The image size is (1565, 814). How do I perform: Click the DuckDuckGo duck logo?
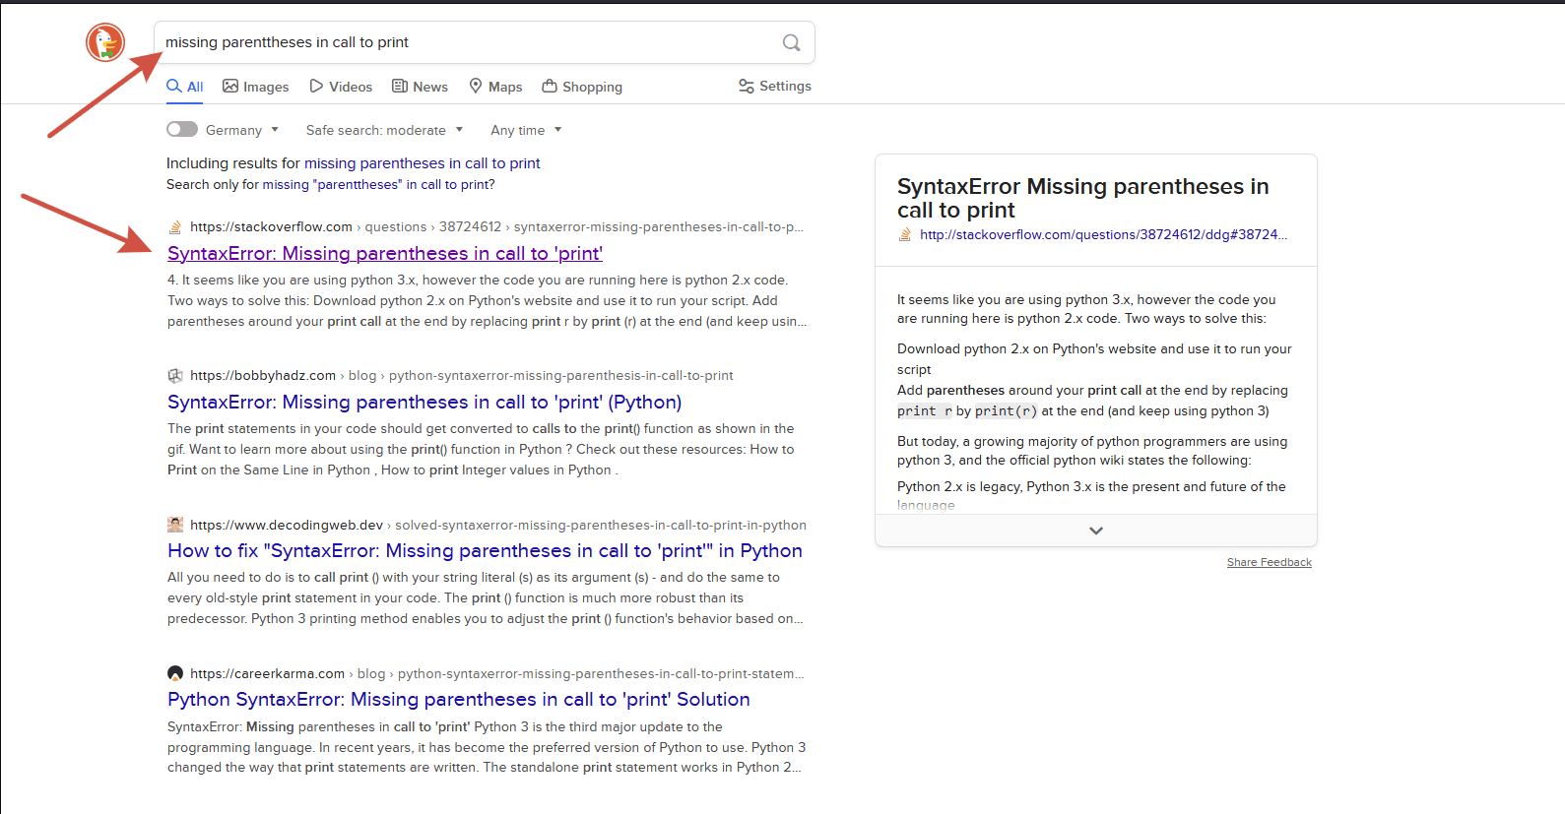click(105, 42)
